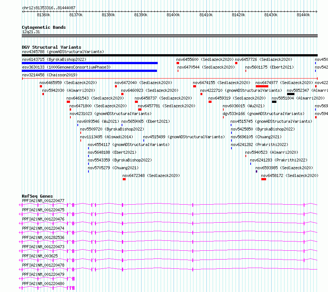Screen dimensions: 328x292
Task: Click the 81430k ruler tick label
Action: pos(271,15)
